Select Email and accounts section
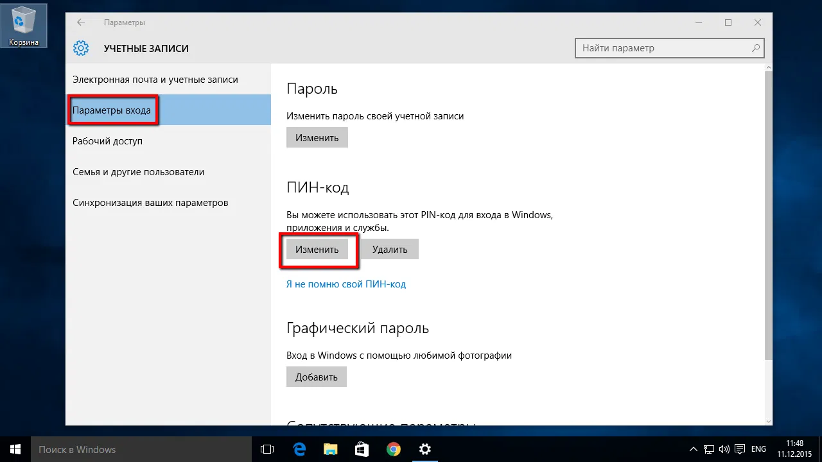Screen dimensions: 822x462 (168, 80)
